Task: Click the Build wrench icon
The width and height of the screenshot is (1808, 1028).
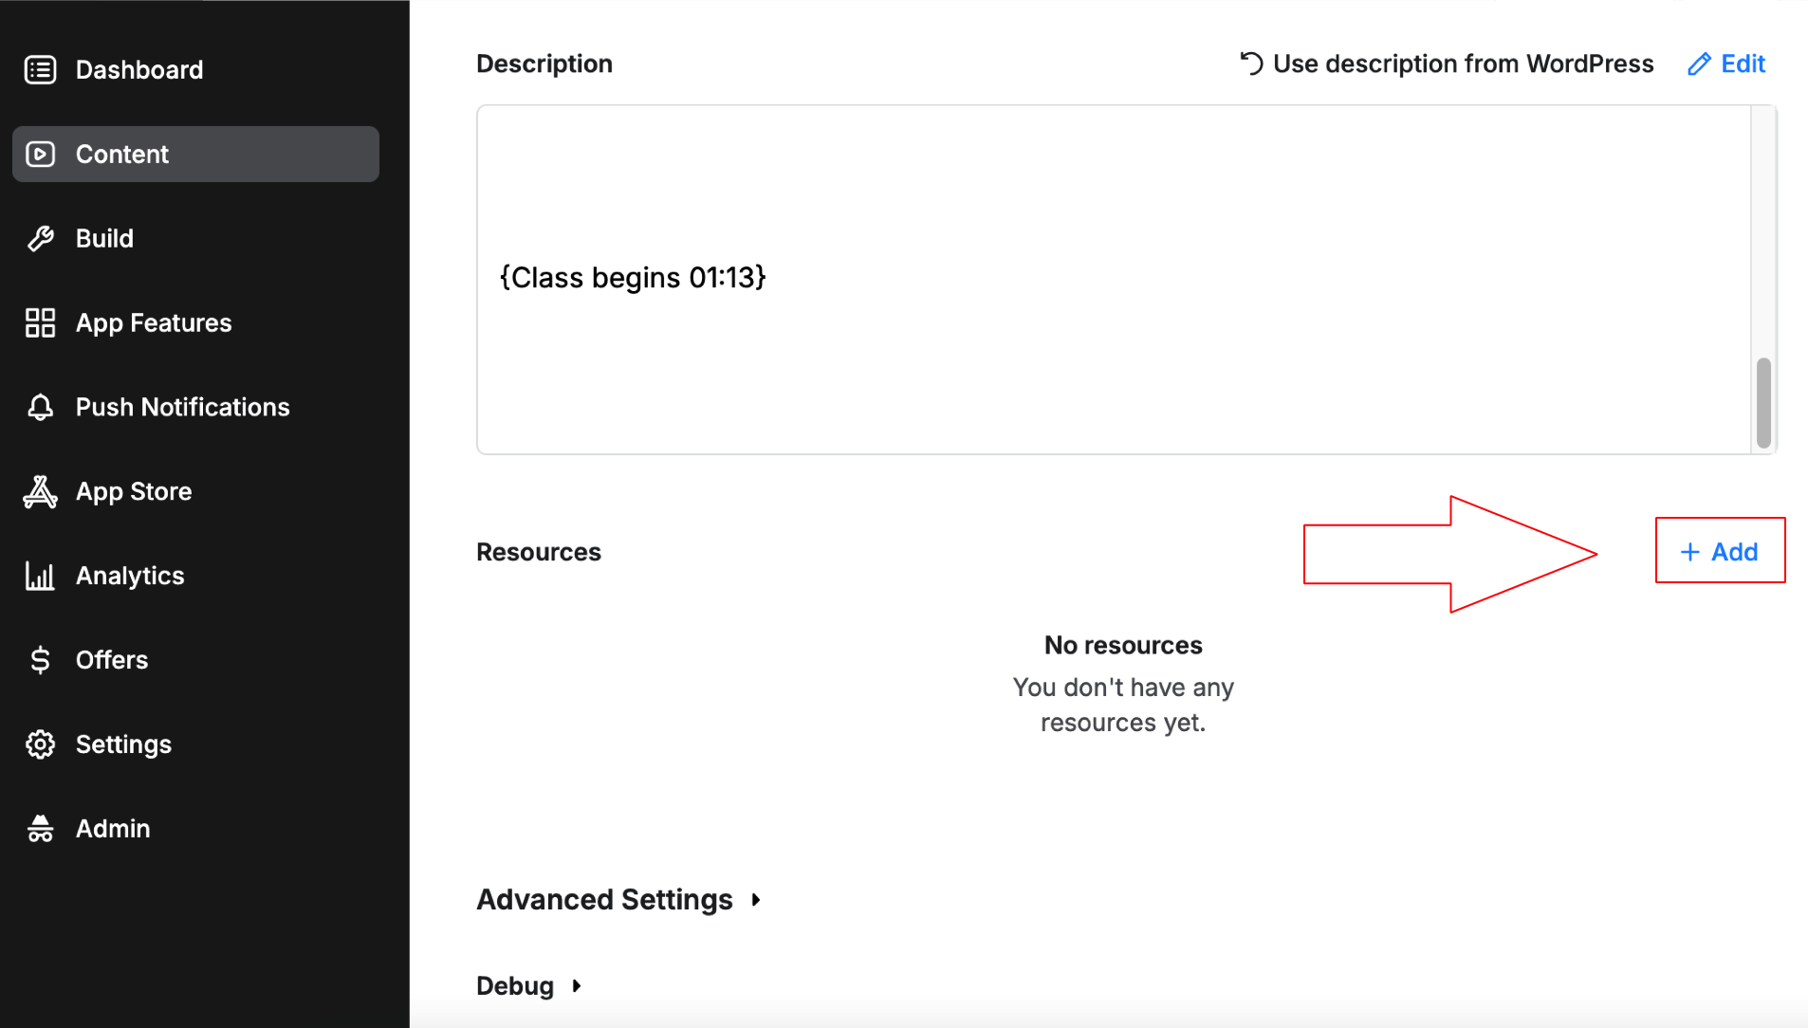Action: click(40, 239)
